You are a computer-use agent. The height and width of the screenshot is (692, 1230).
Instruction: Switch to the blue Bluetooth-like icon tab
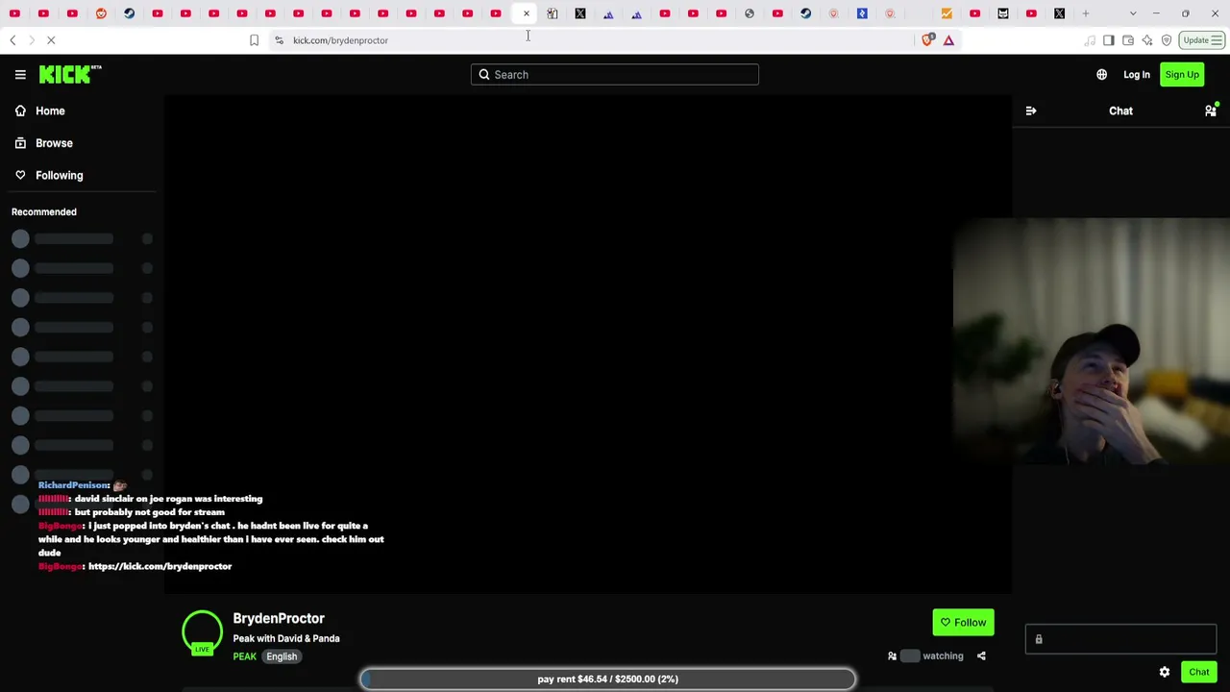click(862, 13)
